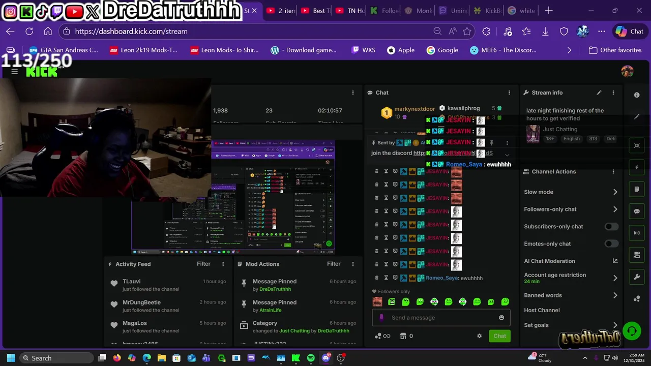The image size is (651, 366).
Task: Click MrDungBeetle in the Activity Feed
Action: (x=141, y=302)
